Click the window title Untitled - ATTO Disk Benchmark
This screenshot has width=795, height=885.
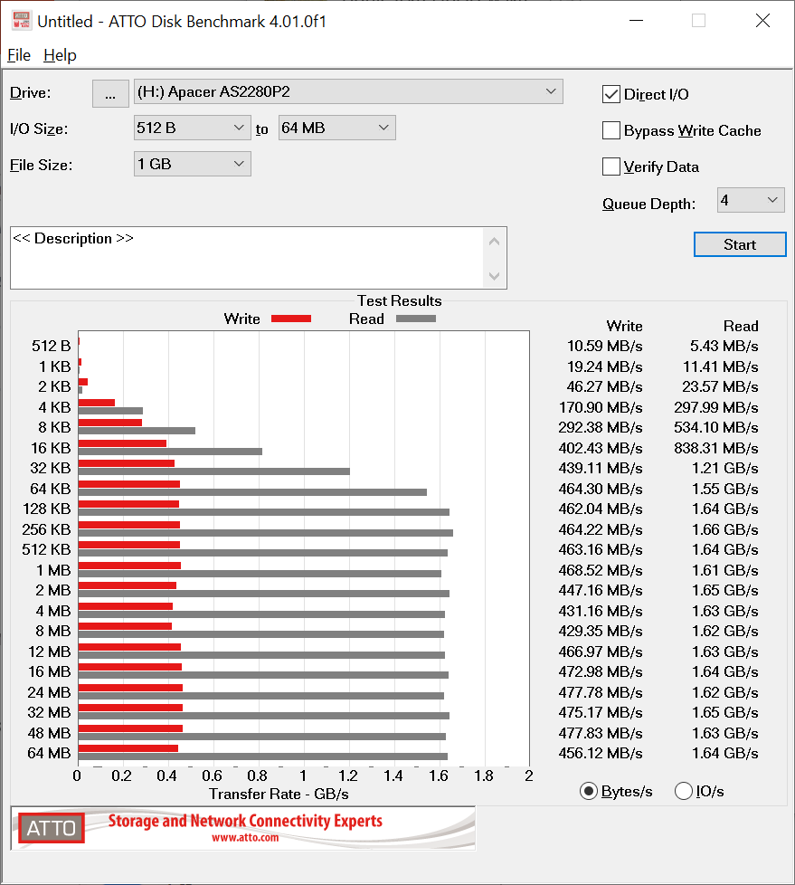tap(182, 22)
